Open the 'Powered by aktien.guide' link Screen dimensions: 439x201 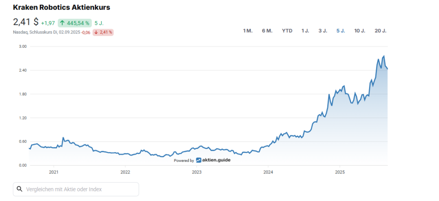(202, 160)
